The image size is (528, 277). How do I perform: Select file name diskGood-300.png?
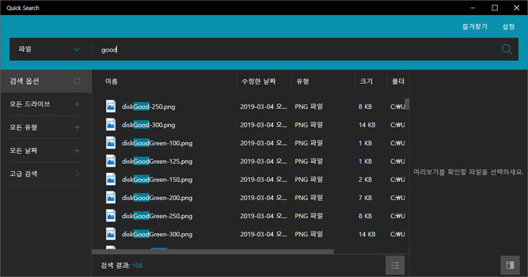click(149, 125)
